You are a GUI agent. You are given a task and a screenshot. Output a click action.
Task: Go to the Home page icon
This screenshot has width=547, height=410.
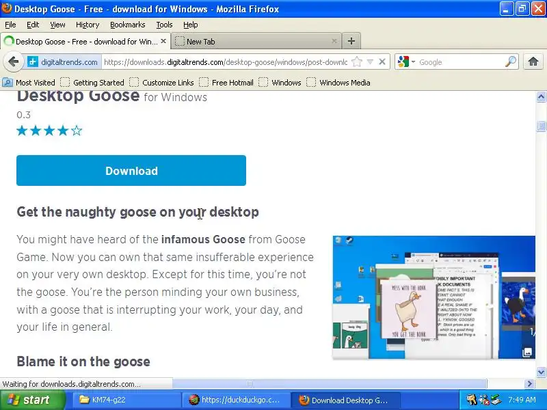tap(533, 61)
